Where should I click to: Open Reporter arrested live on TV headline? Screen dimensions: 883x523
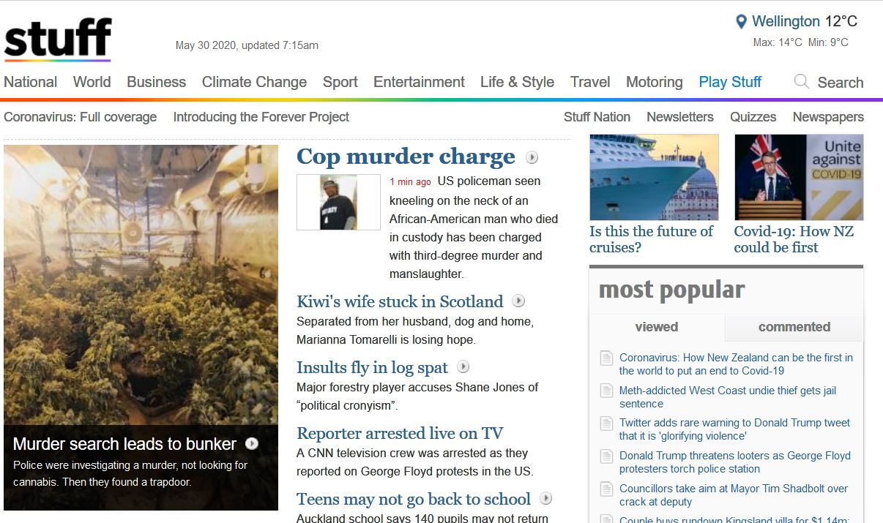pos(400,433)
